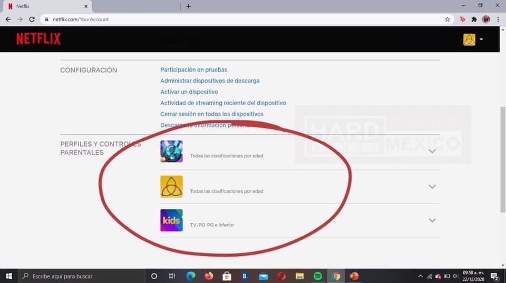Click the page vertical scrollbar thumb
Viewport: 506px width, 283px height.
coord(503,159)
